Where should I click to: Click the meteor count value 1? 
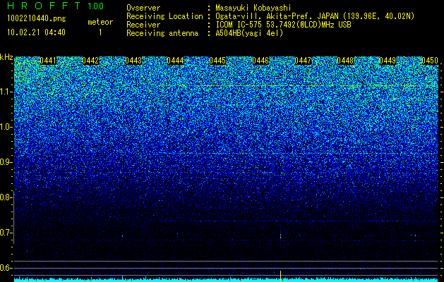point(100,32)
